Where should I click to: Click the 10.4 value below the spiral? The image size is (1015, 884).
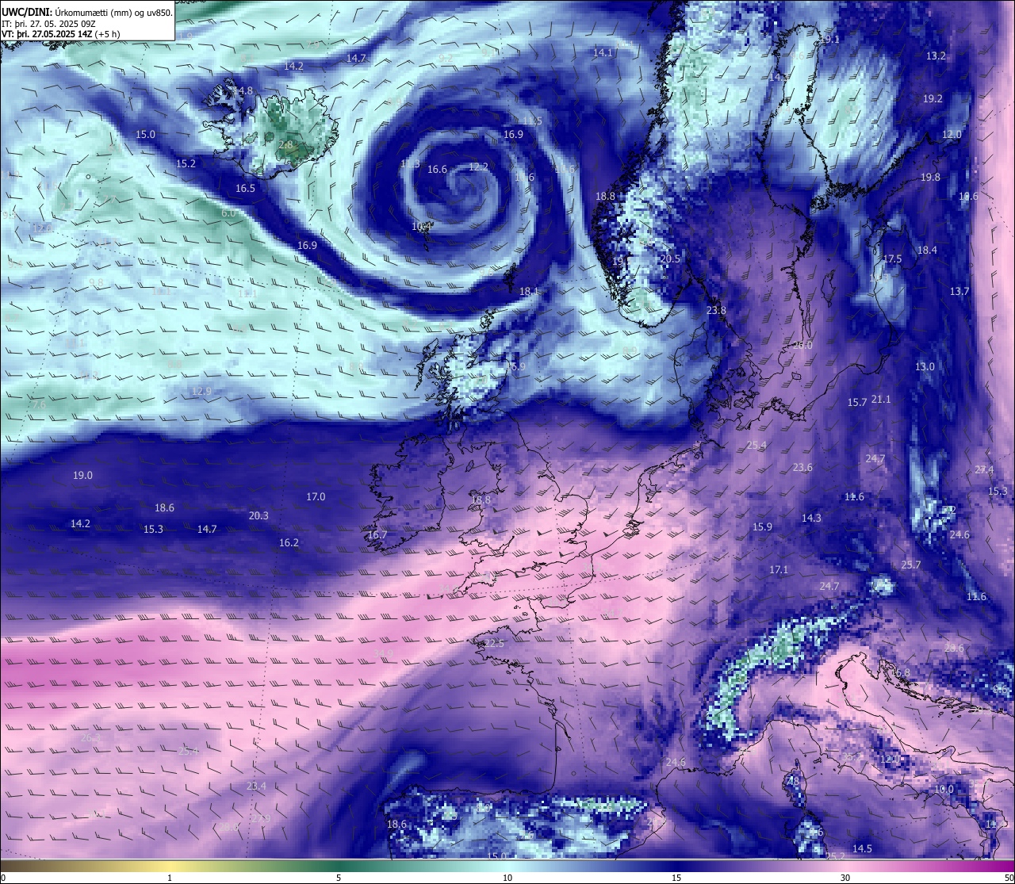pos(421,226)
